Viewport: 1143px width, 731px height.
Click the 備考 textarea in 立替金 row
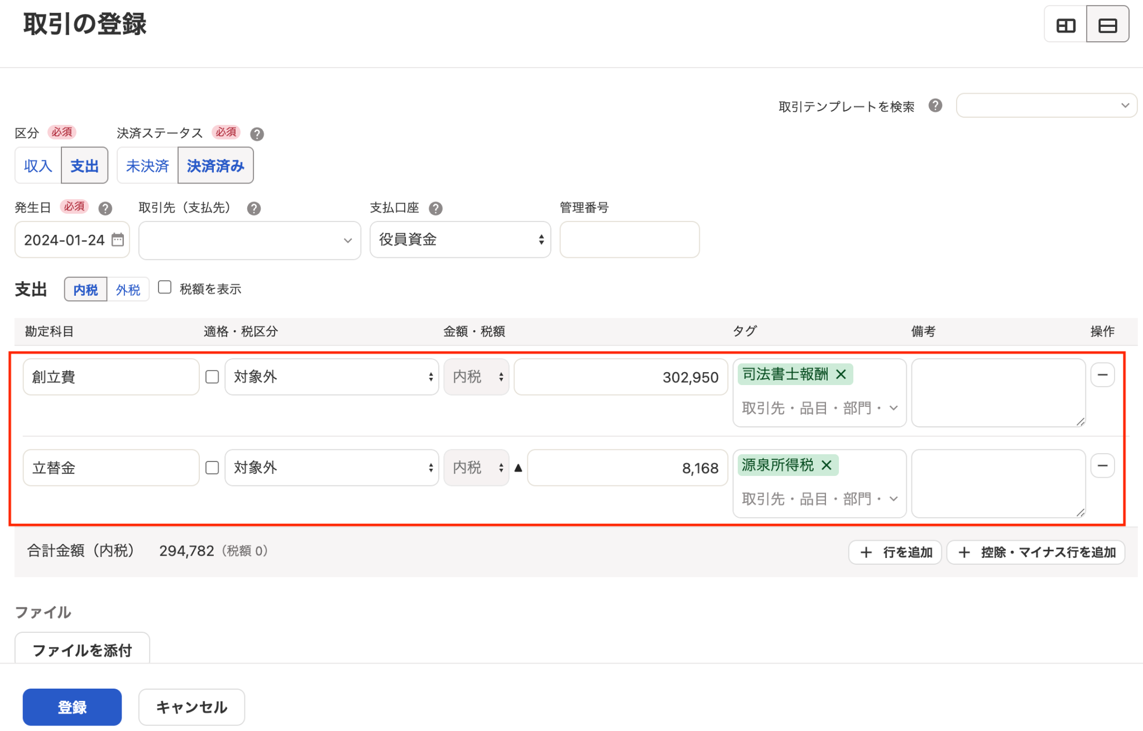pos(998,484)
